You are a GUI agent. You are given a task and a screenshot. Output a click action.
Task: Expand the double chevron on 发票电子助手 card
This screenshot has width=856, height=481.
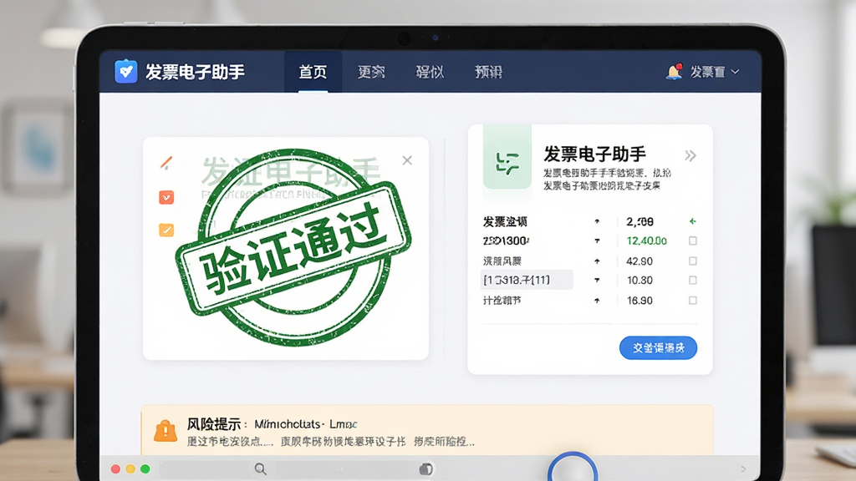[x=690, y=156]
